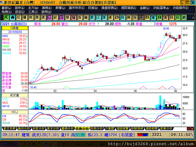Click the Windows 開始 Start button

point(9,144)
